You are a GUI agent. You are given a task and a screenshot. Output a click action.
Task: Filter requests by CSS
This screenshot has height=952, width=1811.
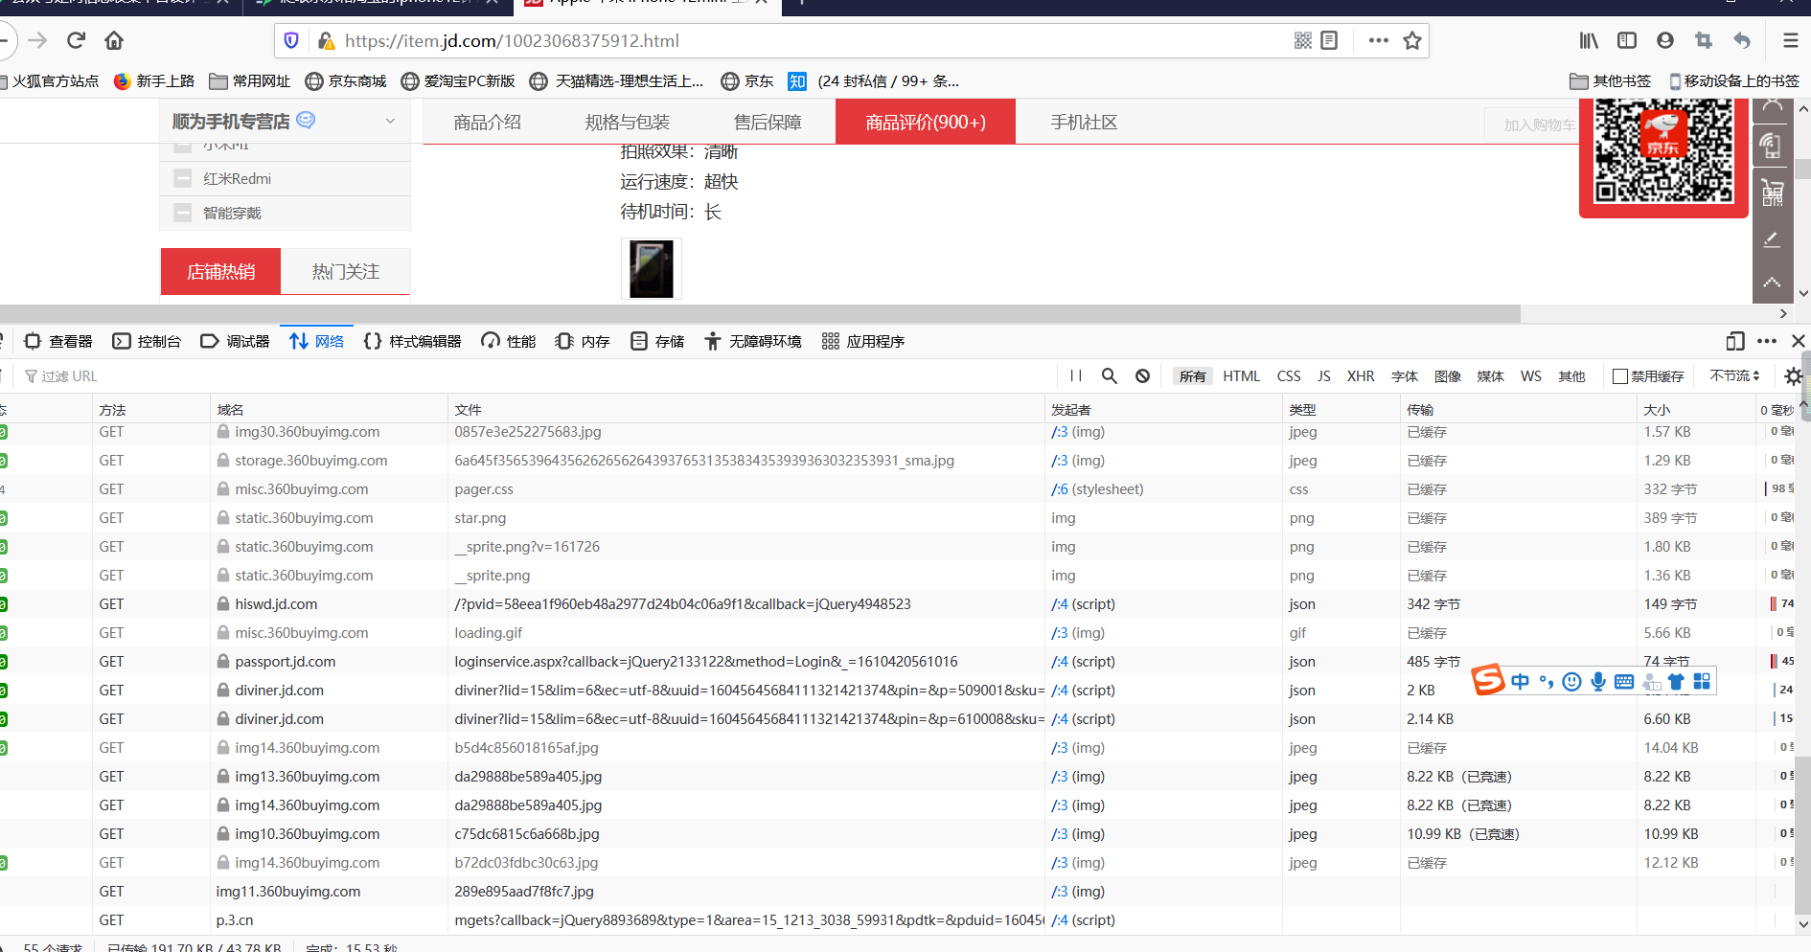(1289, 376)
